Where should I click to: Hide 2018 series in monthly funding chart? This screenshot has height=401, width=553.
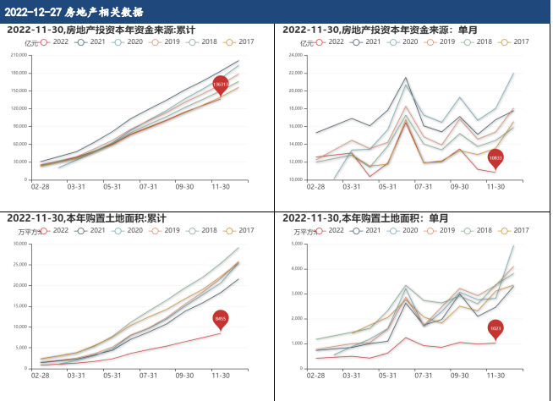[468, 41]
